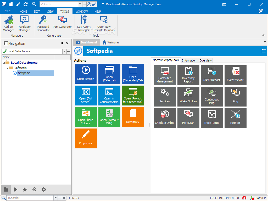268x201 pixels.
Task: Open the Add-on Manager
Action: [x=8, y=24]
